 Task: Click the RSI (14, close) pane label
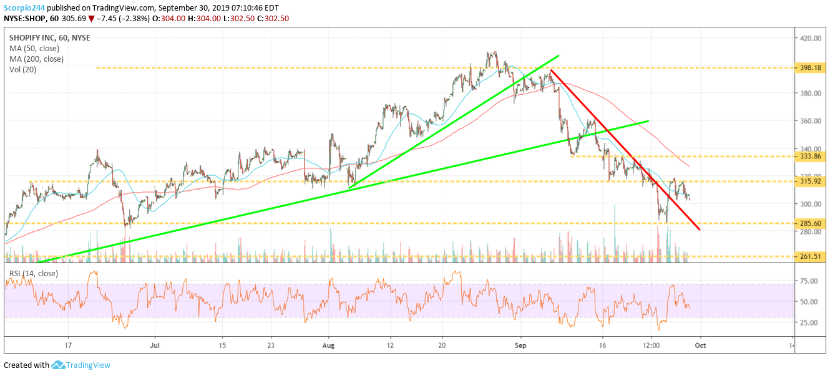[x=32, y=273]
